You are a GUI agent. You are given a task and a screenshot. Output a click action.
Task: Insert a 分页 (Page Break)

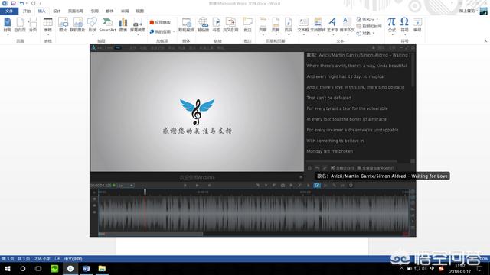click(x=33, y=25)
